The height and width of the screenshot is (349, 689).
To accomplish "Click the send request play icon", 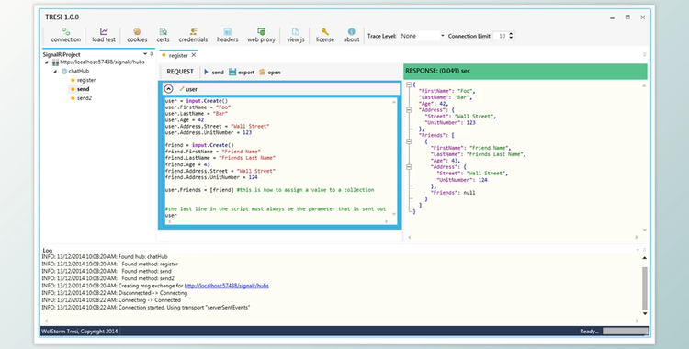I will point(206,72).
